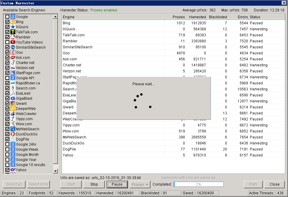
Task: Click the WebCrawler icon
Action: pyautogui.click(x=13, y=114)
